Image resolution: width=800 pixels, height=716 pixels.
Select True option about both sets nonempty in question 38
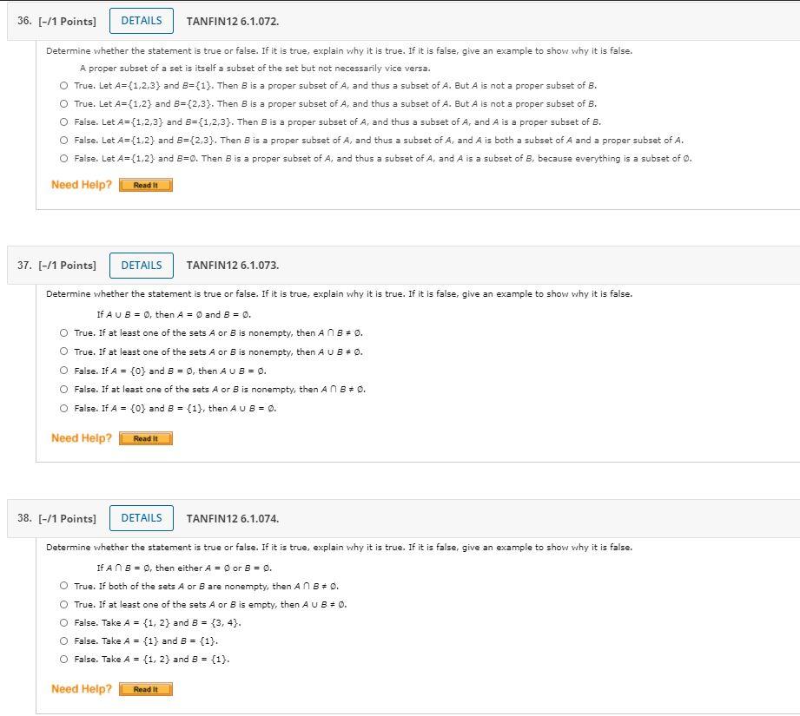tap(63, 586)
